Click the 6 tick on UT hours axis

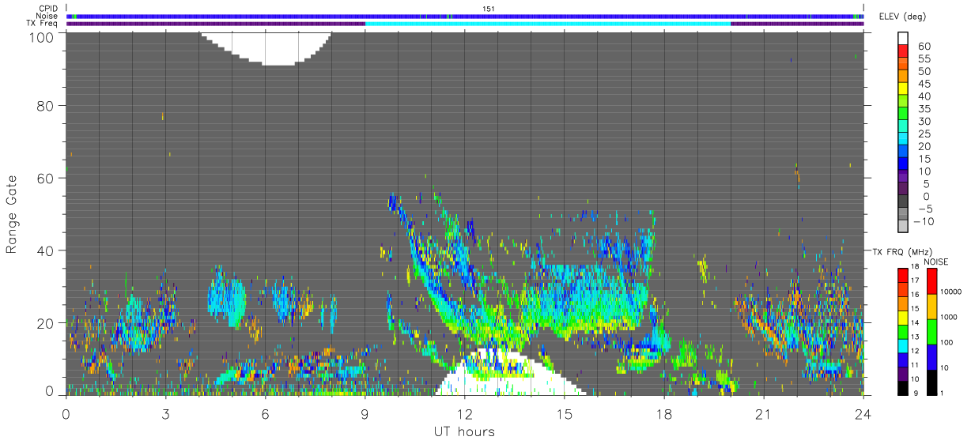pos(265,414)
